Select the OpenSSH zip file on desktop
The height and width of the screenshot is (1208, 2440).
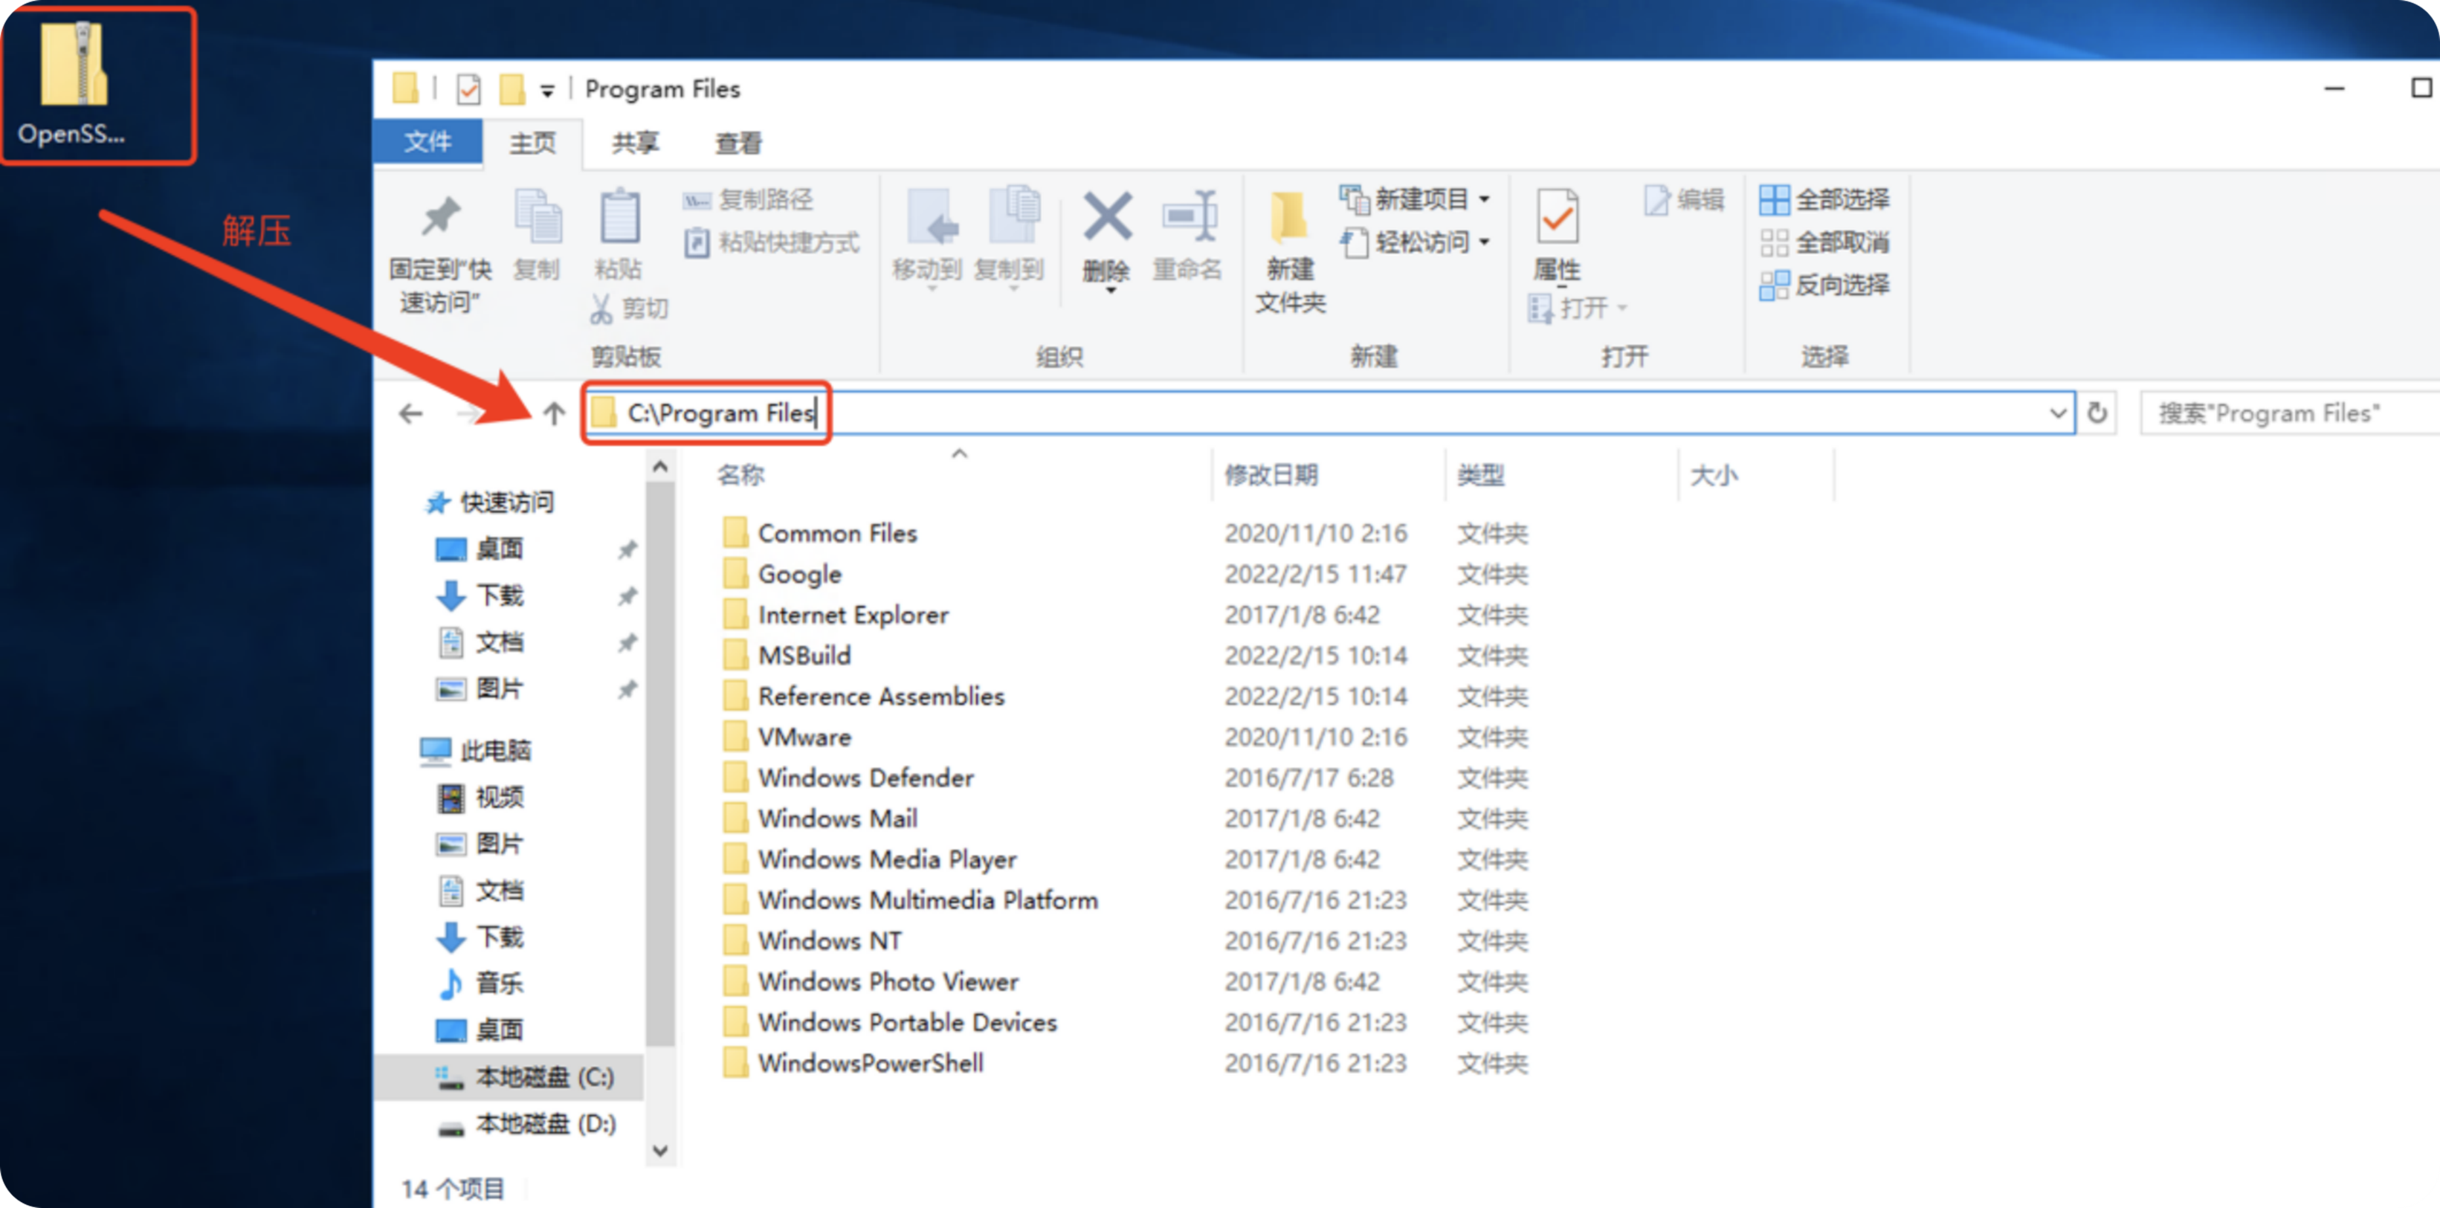pos(74,83)
